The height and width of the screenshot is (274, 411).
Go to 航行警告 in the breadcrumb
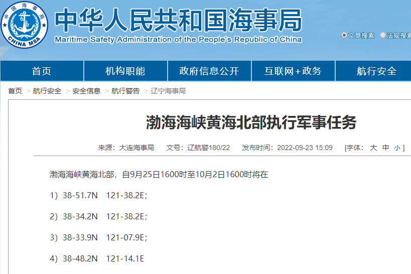(125, 91)
